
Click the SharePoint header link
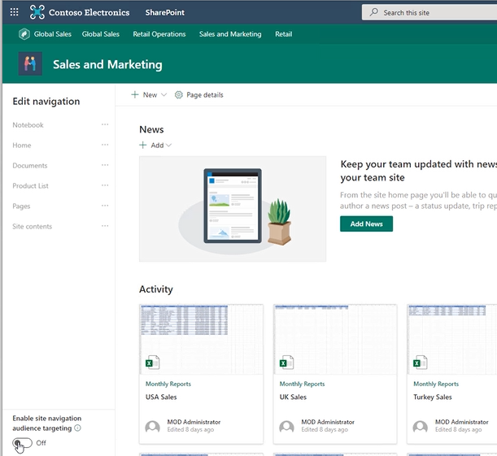pyautogui.click(x=165, y=12)
